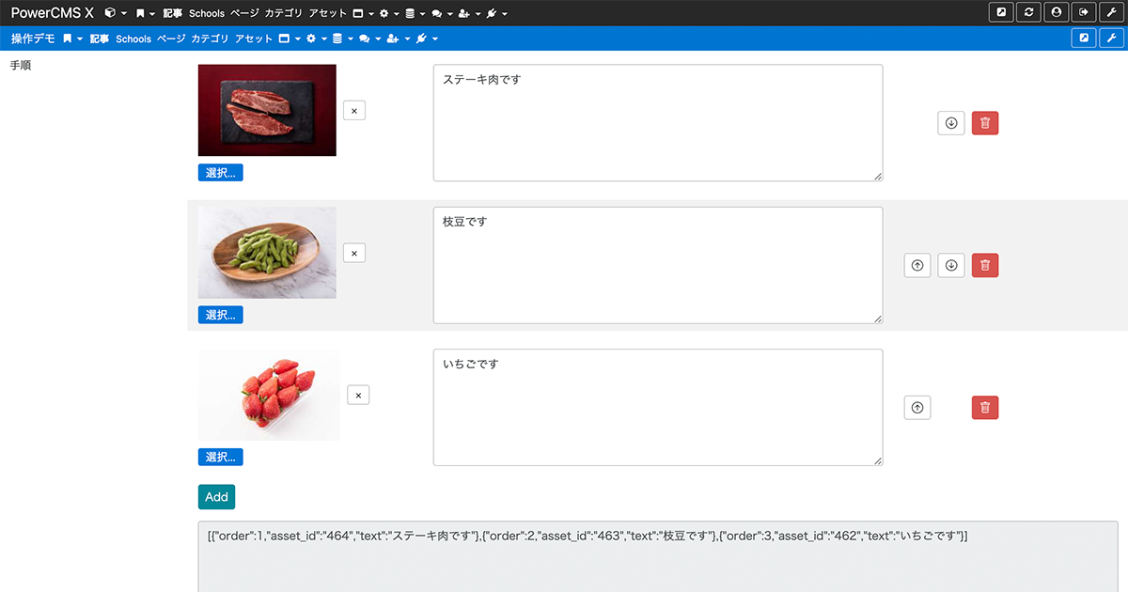Screen dimensions: 1128x592
Task: Click 選択... under the edamame image
Action: (x=221, y=315)
